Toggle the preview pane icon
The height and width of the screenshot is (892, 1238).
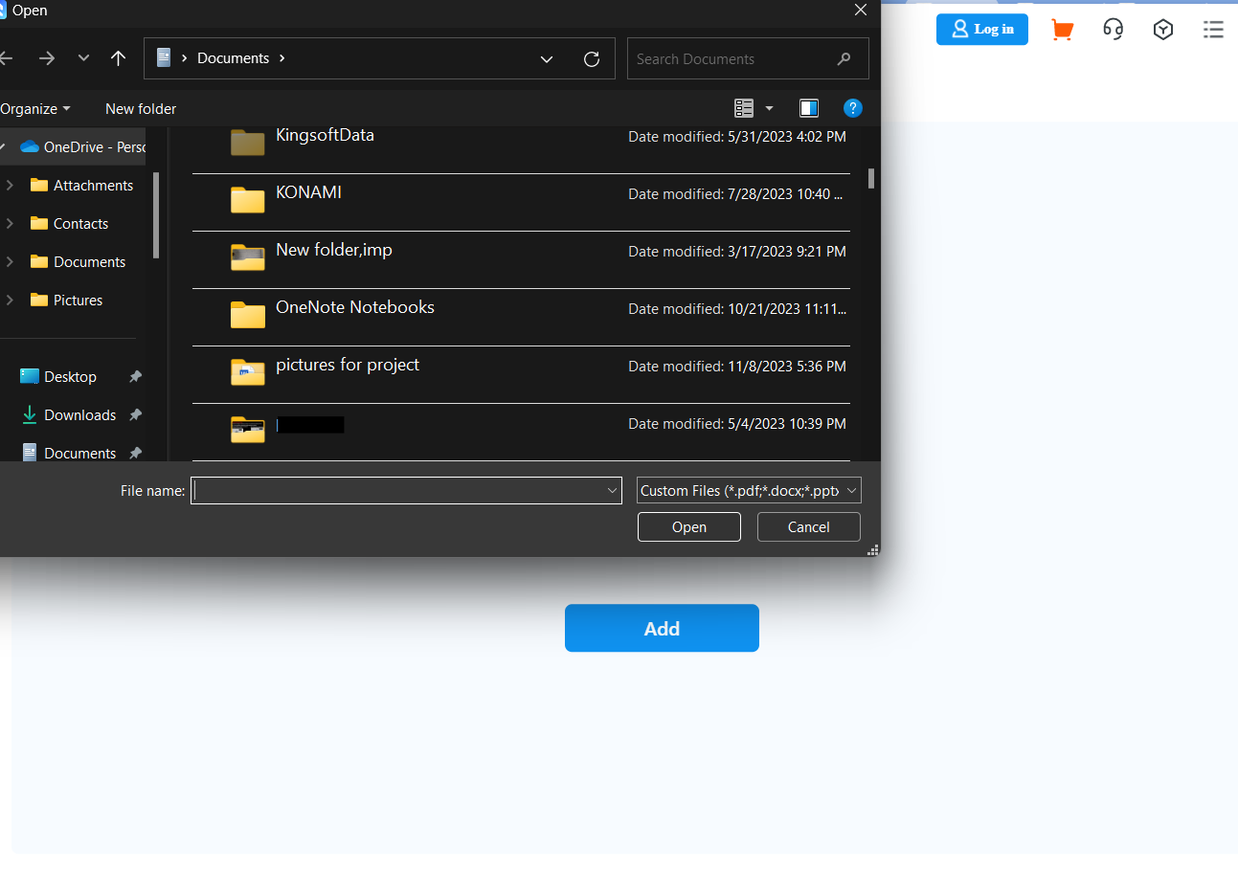coord(809,108)
